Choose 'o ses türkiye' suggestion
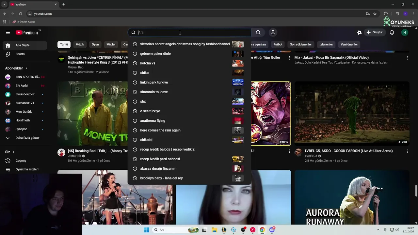Viewport: 418px width, 235px height. [x=189, y=111]
